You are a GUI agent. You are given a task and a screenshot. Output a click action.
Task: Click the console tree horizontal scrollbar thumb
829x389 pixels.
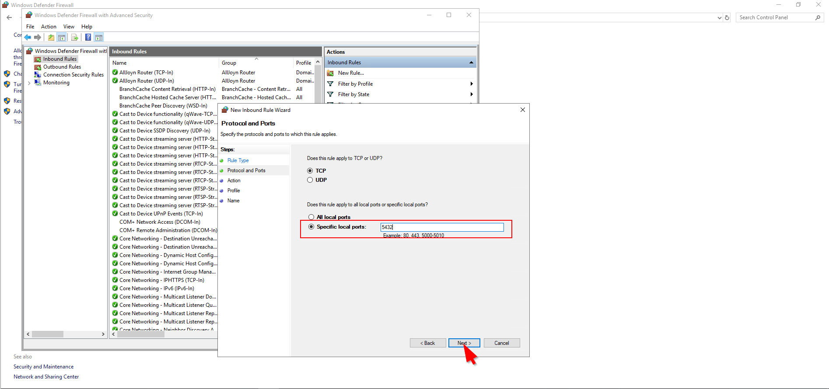(x=48, y=334)
